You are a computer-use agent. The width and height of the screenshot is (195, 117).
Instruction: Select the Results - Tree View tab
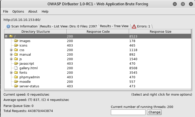(x=114, y=26)
